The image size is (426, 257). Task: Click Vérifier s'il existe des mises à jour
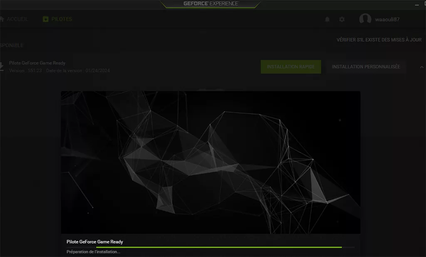point(379,40)
